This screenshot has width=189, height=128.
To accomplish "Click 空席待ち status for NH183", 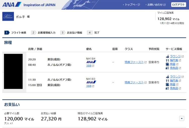I will click(x=154, y=82).
